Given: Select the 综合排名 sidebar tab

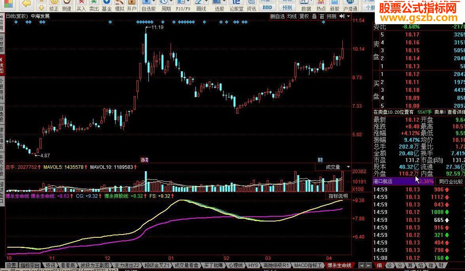Looking at the screenshot, I should (2, 139).
